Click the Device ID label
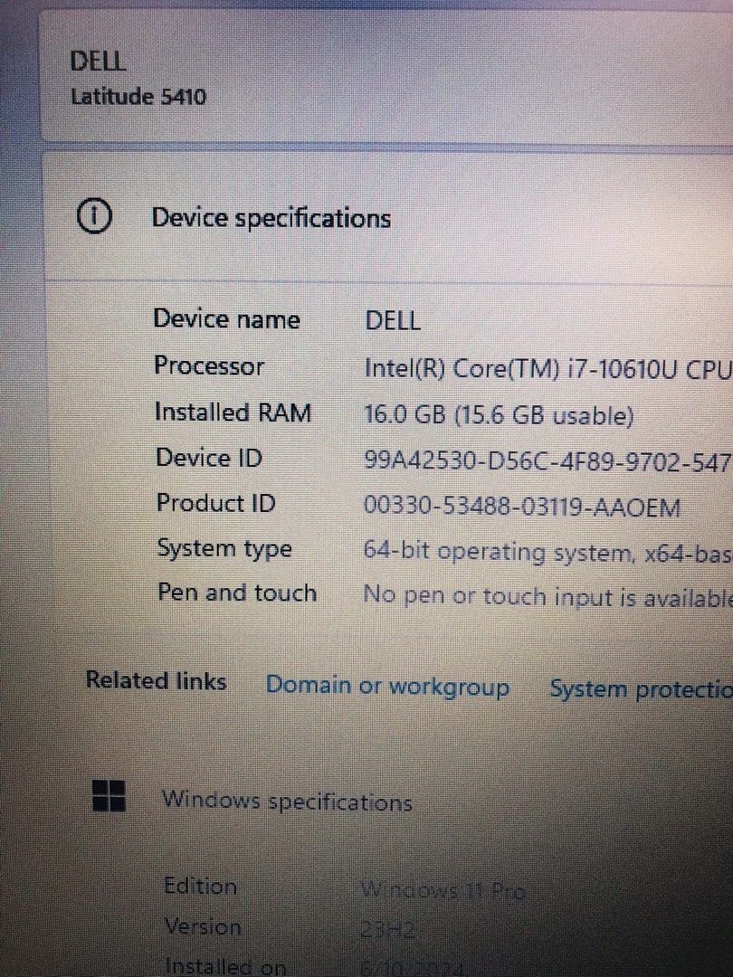Viewport: 733px width, 977px height. (x=209, y=458)
